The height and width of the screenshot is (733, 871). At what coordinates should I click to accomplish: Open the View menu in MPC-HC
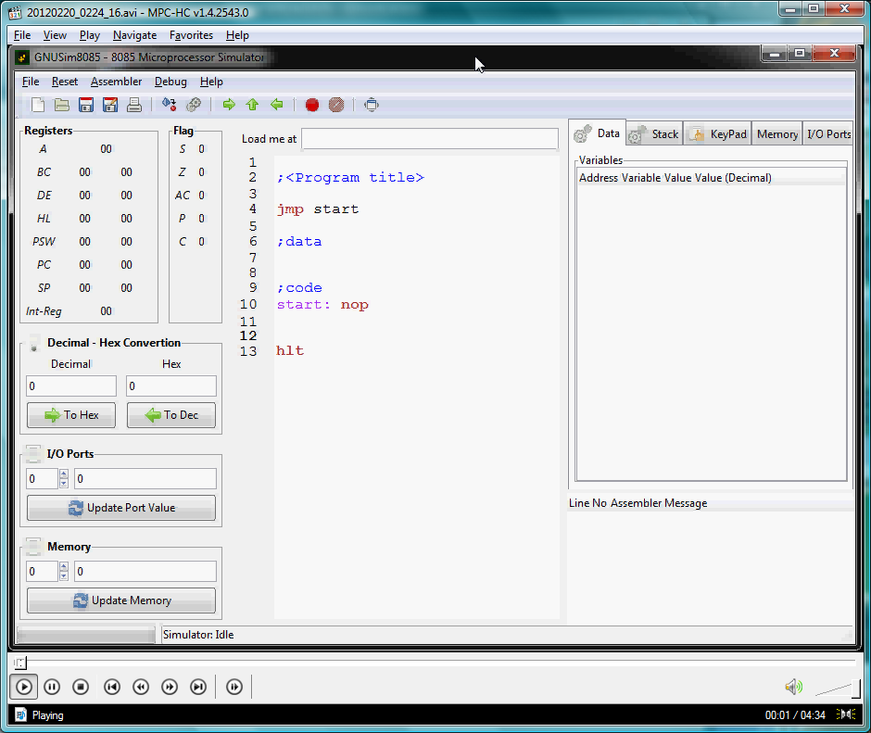click(55, 35)
